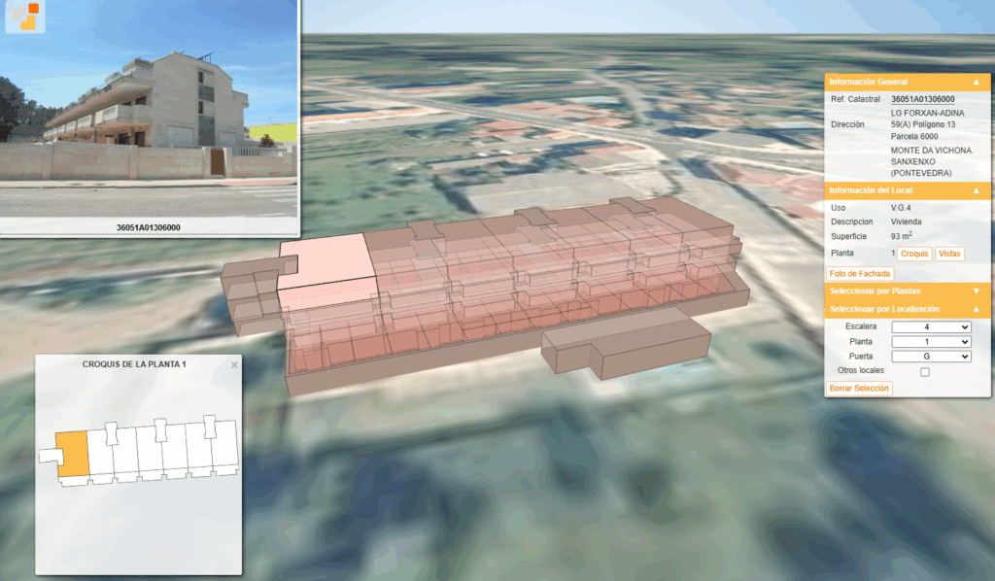Open the Puerta dropdown
This screenshot has width=995, height=581.
pos(931,357)
